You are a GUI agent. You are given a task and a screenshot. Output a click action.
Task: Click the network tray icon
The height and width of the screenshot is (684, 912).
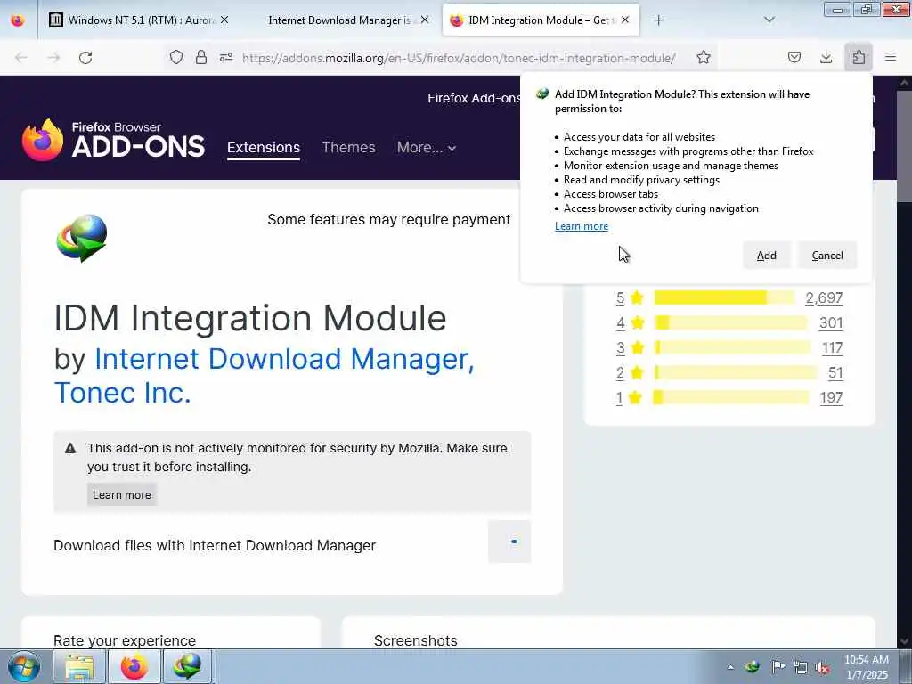coord(801,668)
